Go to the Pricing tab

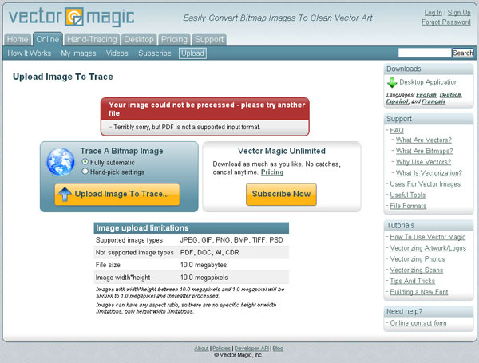[173, 39]
